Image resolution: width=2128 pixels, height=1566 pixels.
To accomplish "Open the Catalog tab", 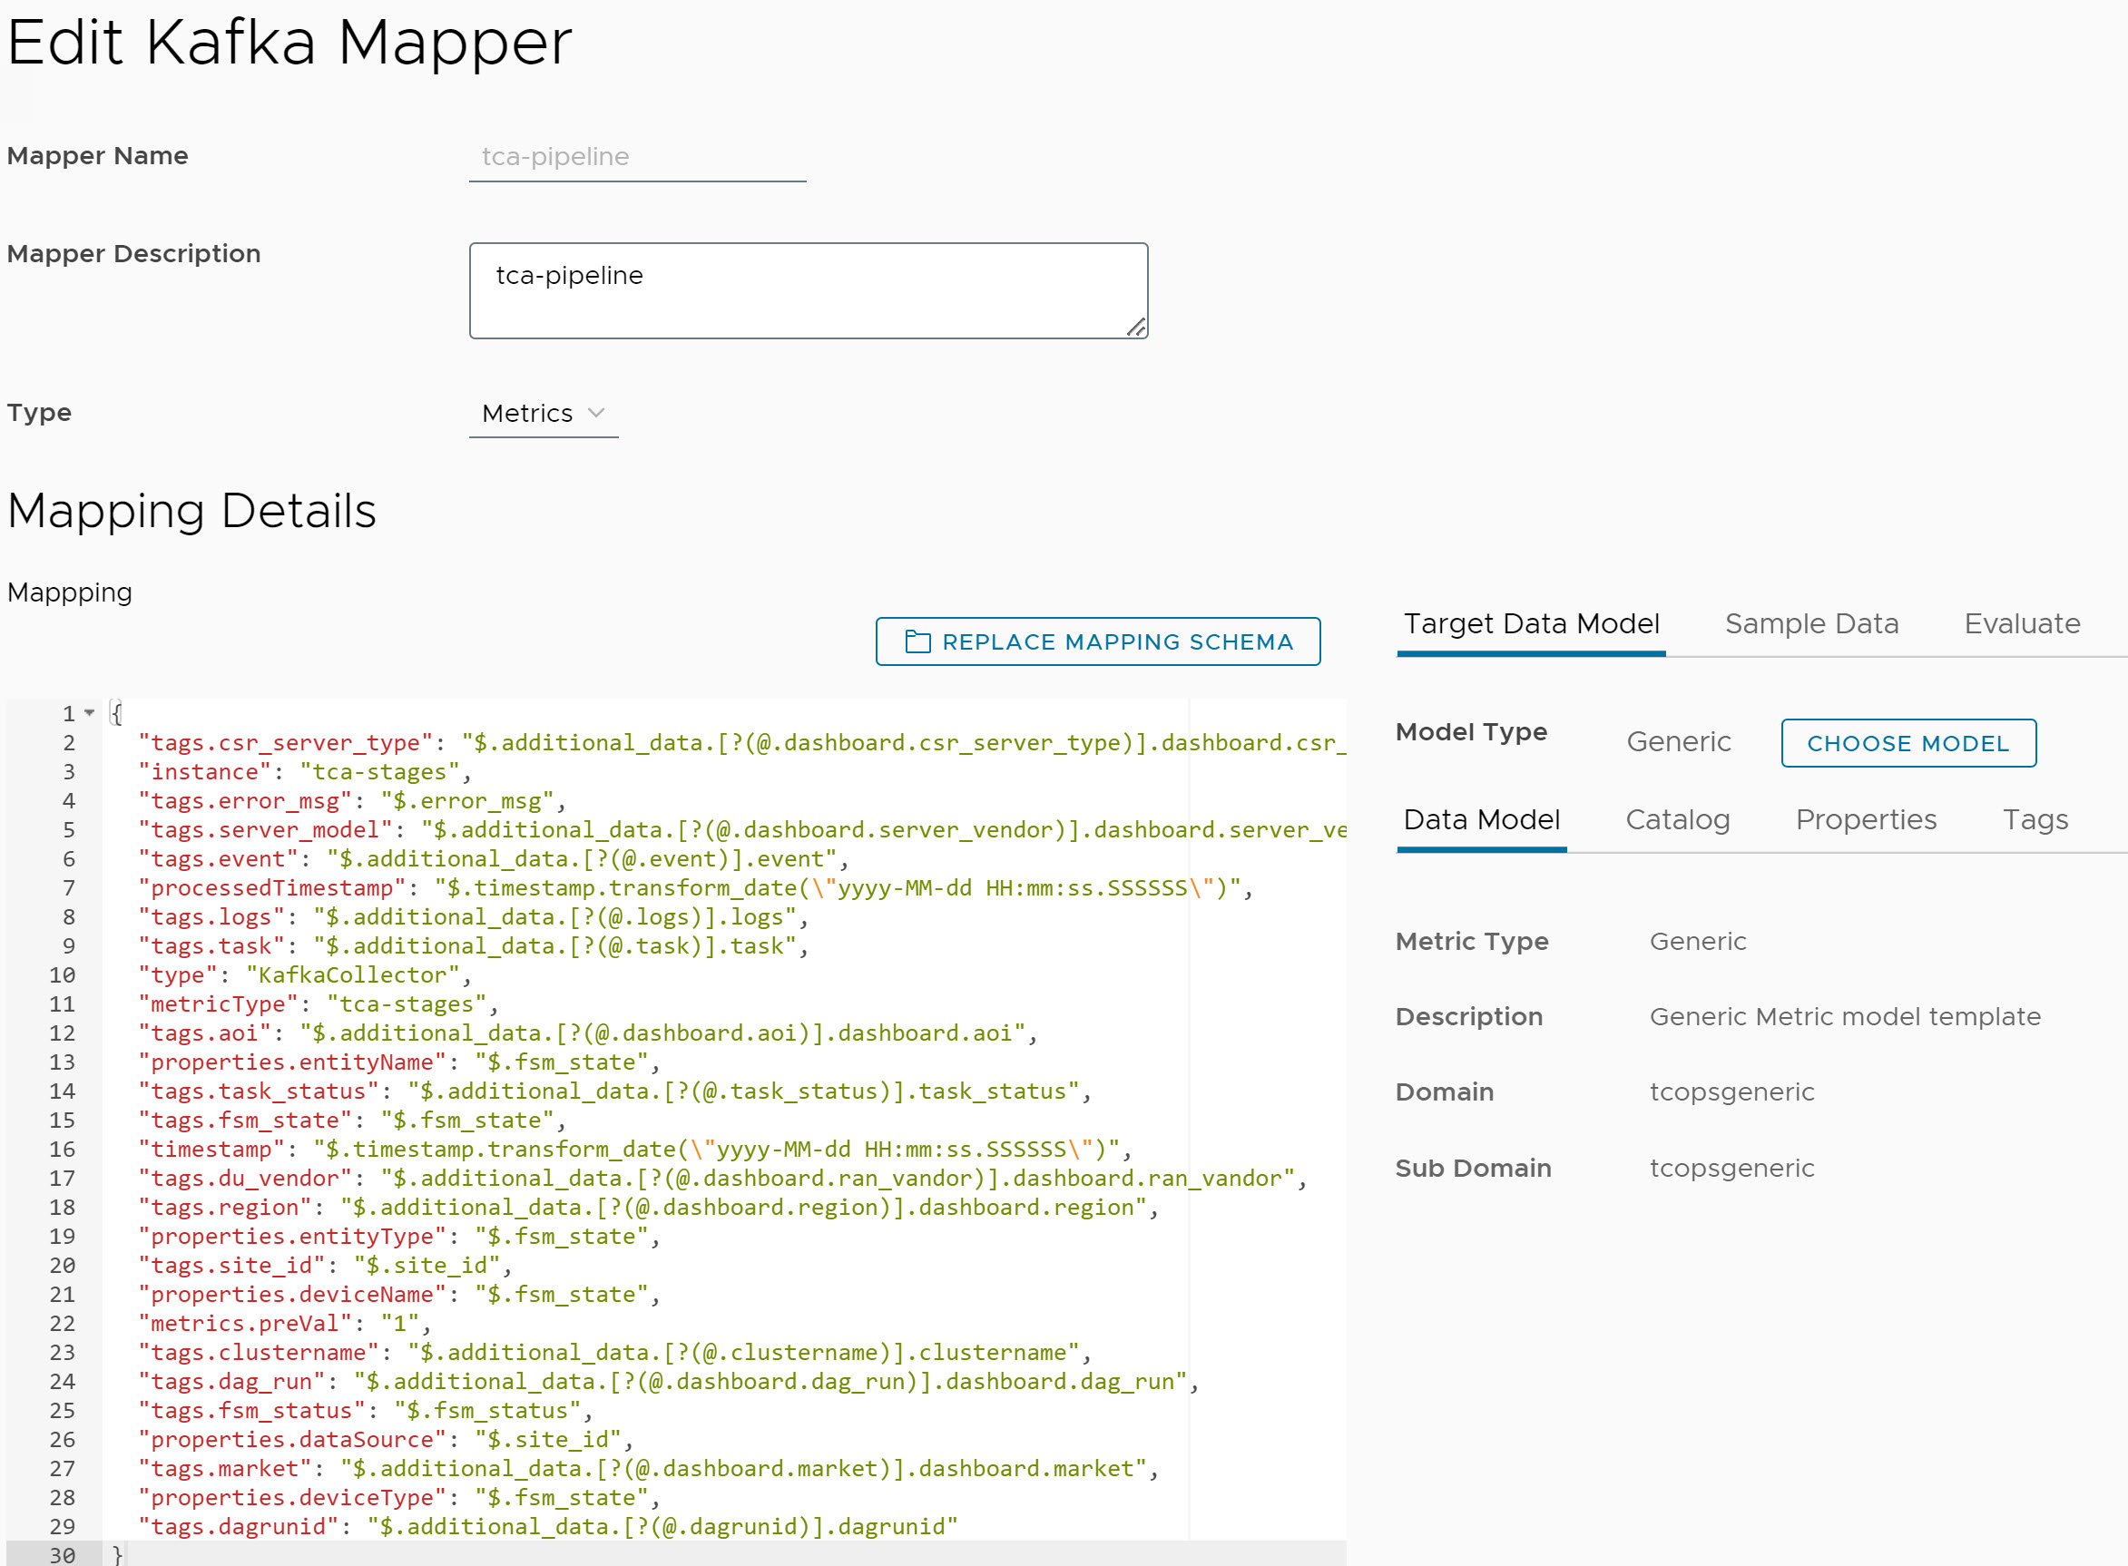I will click(x=1677, y=819).
